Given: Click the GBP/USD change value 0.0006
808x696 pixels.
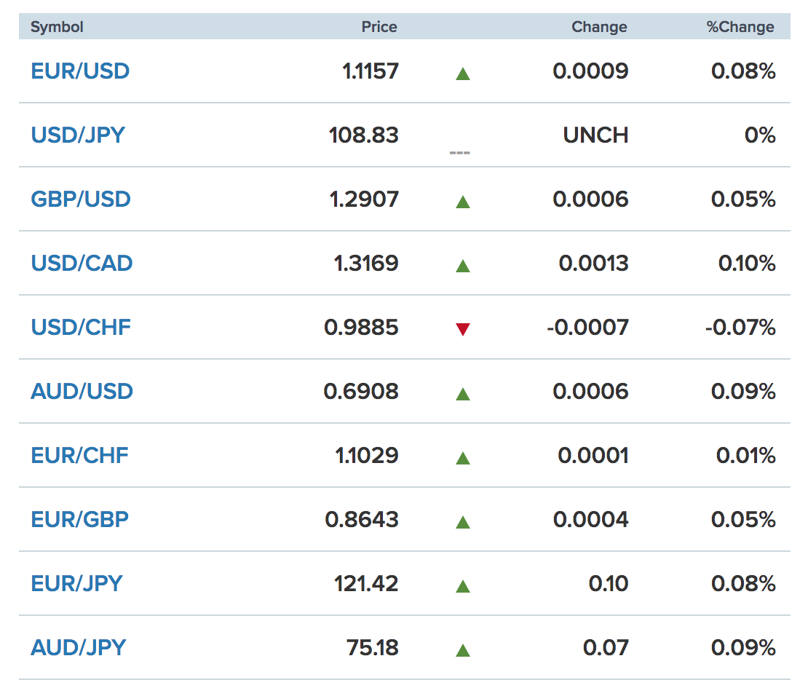Looking at the screenshot, I should (590, 199).
